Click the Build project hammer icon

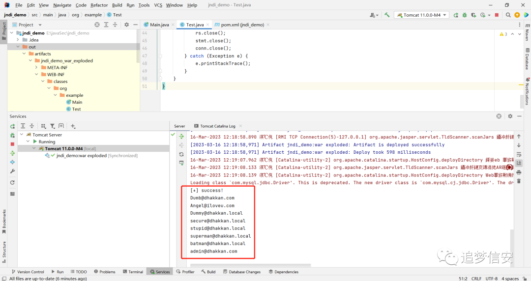tap(387, 15)
